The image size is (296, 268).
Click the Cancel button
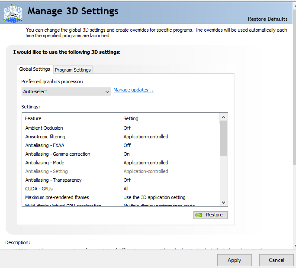pyautogui.click(x=277, y=260)
